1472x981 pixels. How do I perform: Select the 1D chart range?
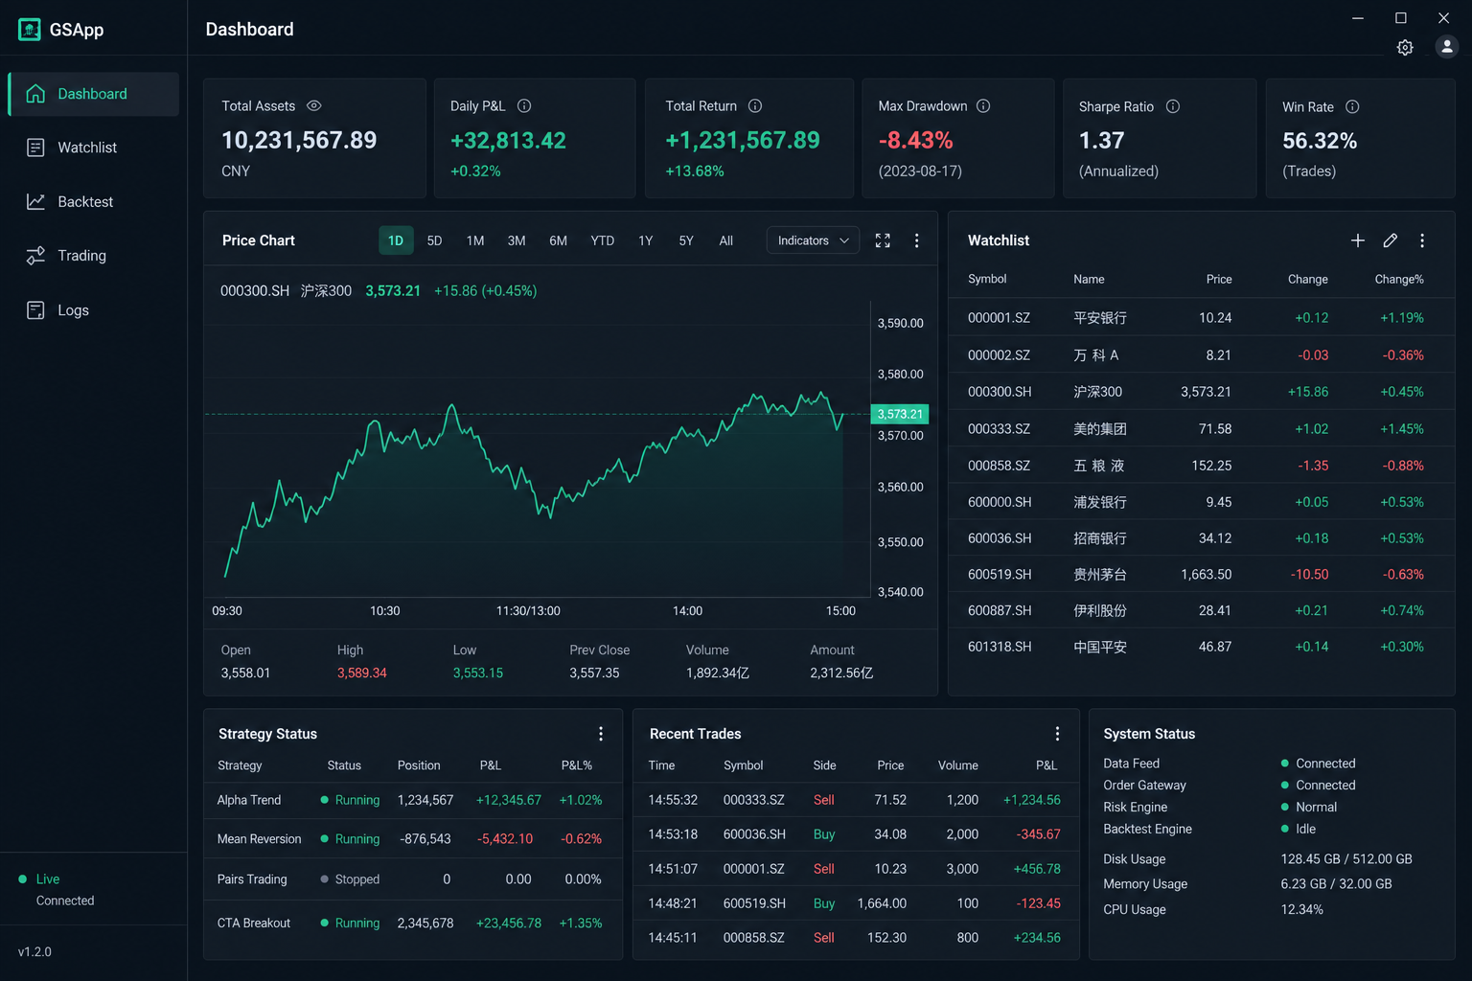pyautogui.click(x=396, y=240)
